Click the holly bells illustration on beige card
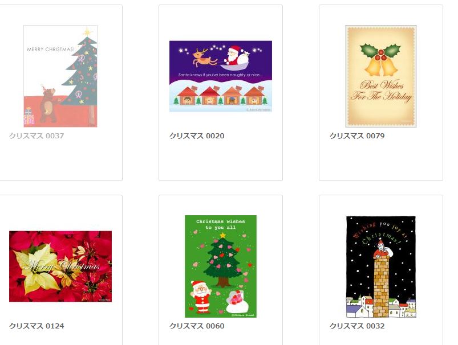The image size is (458, 345). click(381, 60)
